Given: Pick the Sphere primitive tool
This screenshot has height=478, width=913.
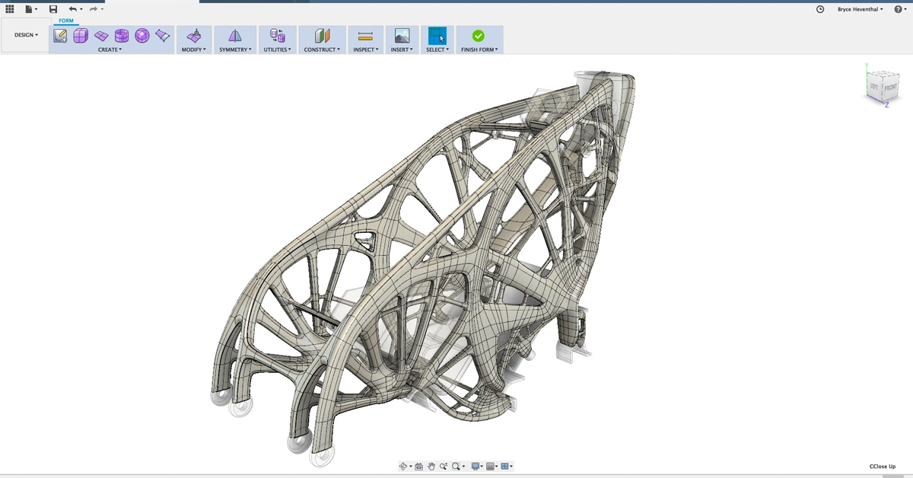Looking at the screenshot, I should (142, 36).
